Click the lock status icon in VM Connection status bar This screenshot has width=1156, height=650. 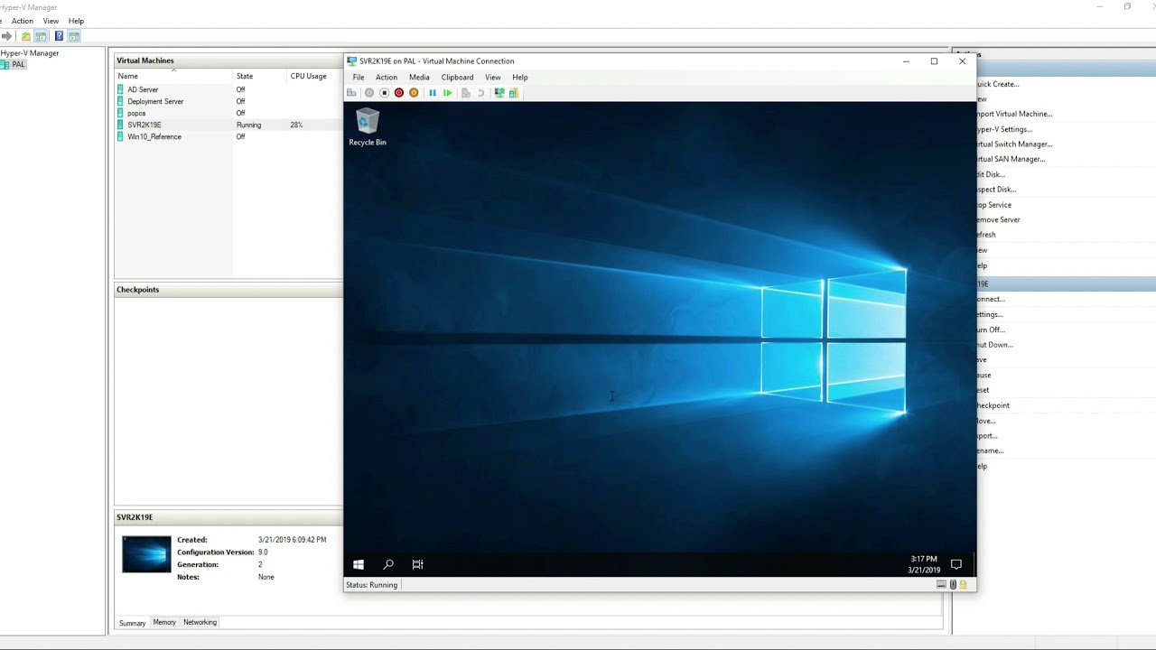963,585
